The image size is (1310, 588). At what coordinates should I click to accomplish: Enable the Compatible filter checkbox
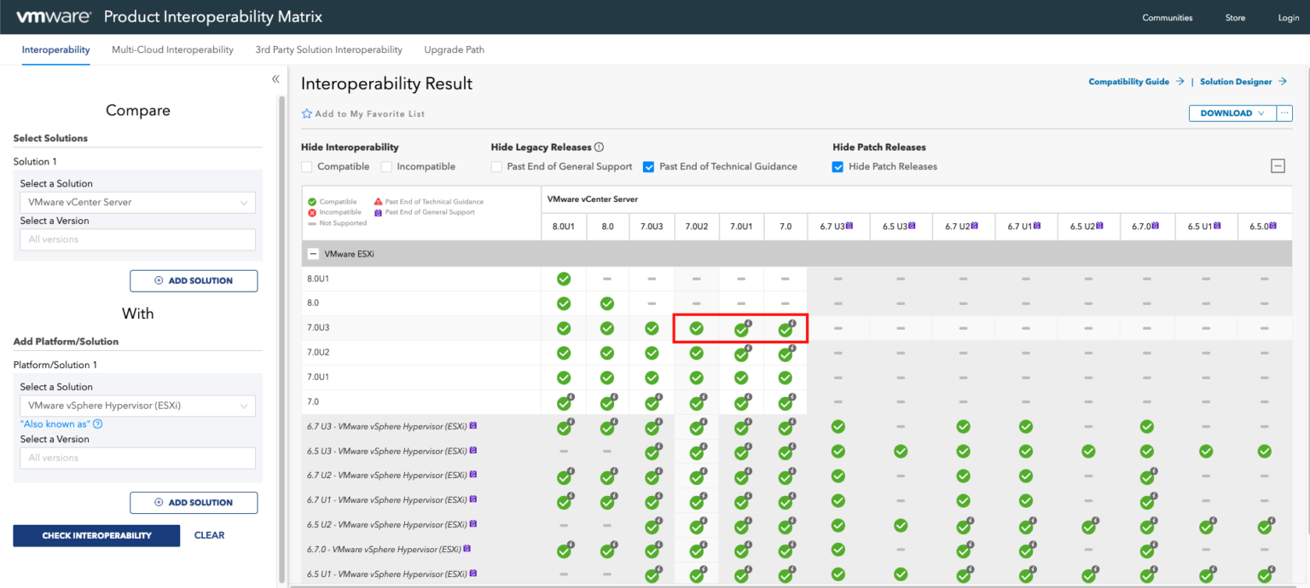coord(307,166)
